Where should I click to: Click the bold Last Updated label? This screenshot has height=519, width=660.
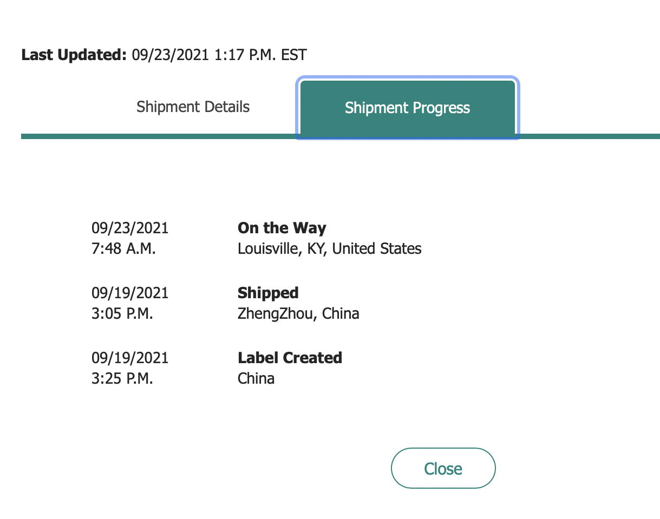74,55
